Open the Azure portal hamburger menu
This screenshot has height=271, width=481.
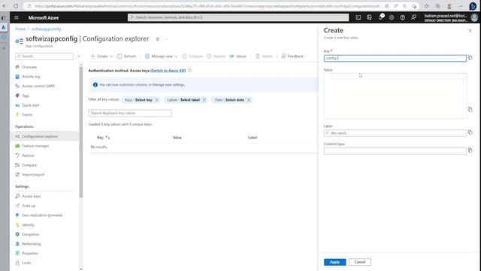point(17,18)
